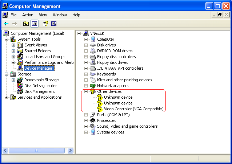Click the first Unknown device warning icon
Viewport: 232px width, 164px height.
click(100, 97)
